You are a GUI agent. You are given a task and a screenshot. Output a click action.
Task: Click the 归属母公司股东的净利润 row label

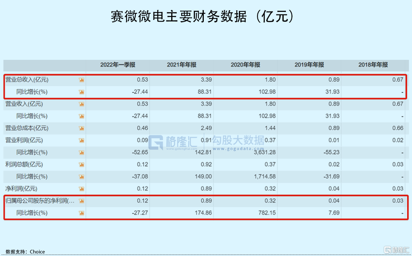click(x=40, y=201)
